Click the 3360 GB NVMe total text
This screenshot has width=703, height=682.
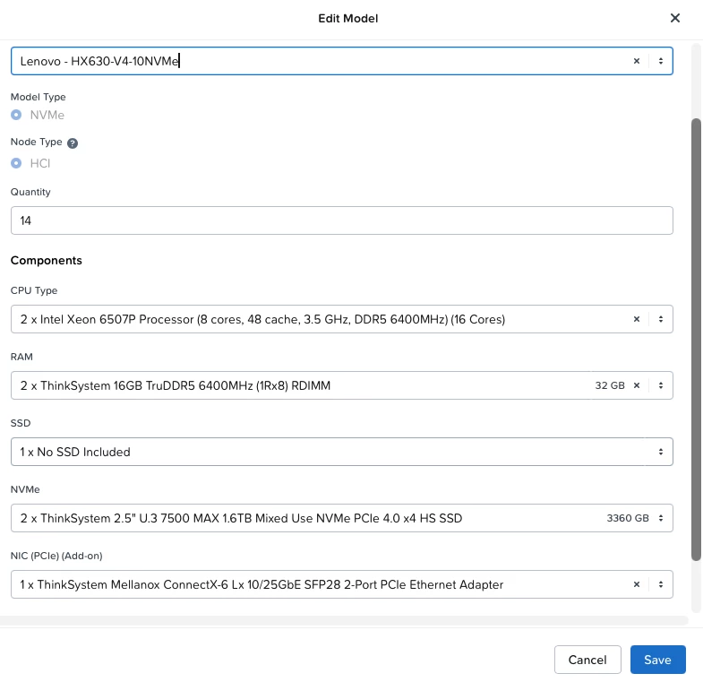pyautogui.click(x=628, y=518)
